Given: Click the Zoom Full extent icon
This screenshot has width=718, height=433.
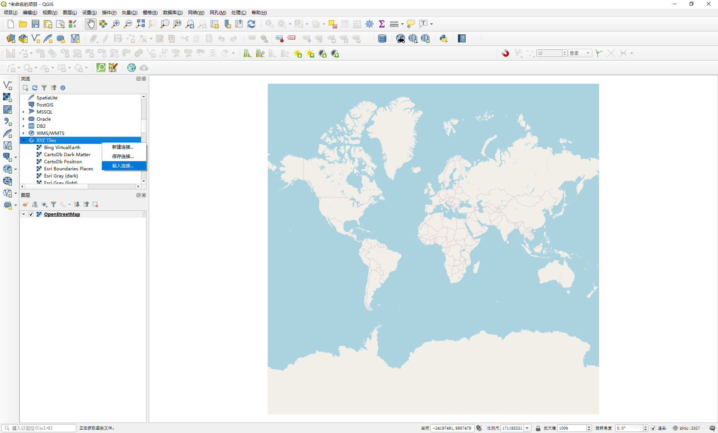Looking at the screenshot, I should point(140,24).
